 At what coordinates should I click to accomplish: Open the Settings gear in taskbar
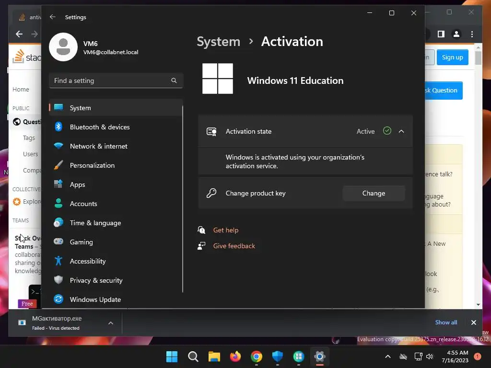pyautogui.click(x=320, y=356)
